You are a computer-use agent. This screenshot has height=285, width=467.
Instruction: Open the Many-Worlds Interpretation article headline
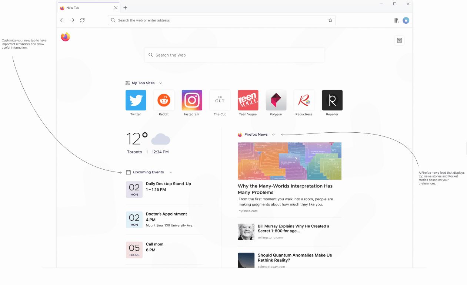click(285, 189)
